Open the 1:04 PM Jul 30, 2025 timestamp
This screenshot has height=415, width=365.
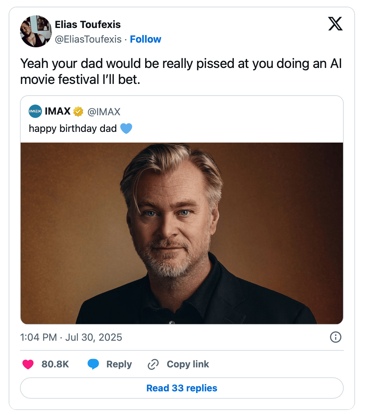pyautogui.click(x=71, y=337)
